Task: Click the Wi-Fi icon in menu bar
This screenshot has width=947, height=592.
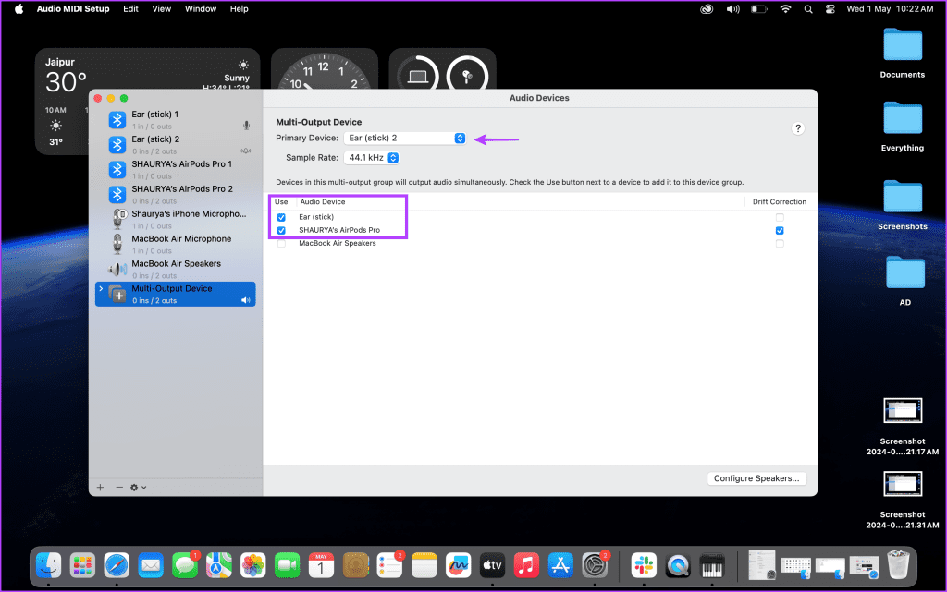Action: 785,9
